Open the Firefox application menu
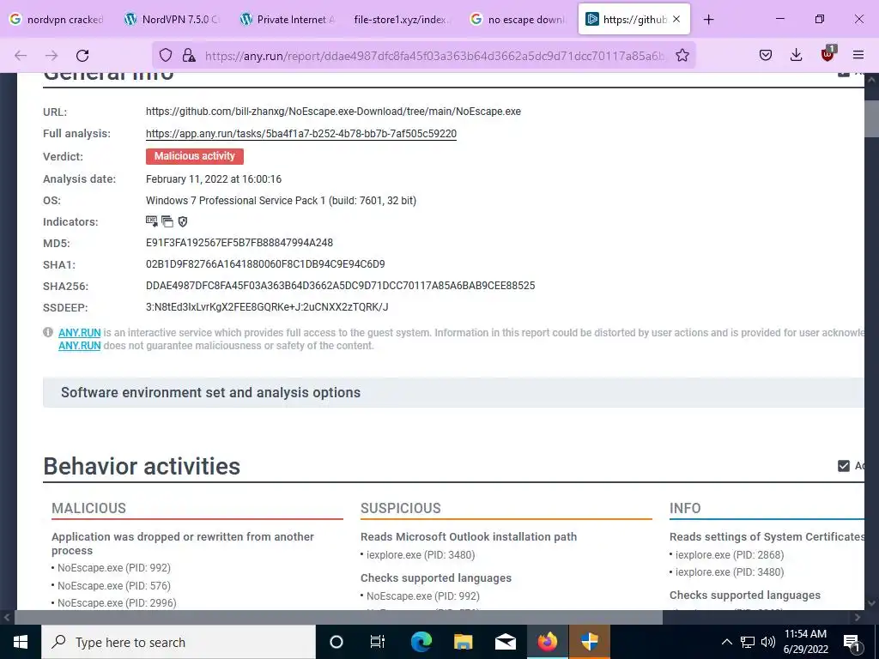 (858, 55)
